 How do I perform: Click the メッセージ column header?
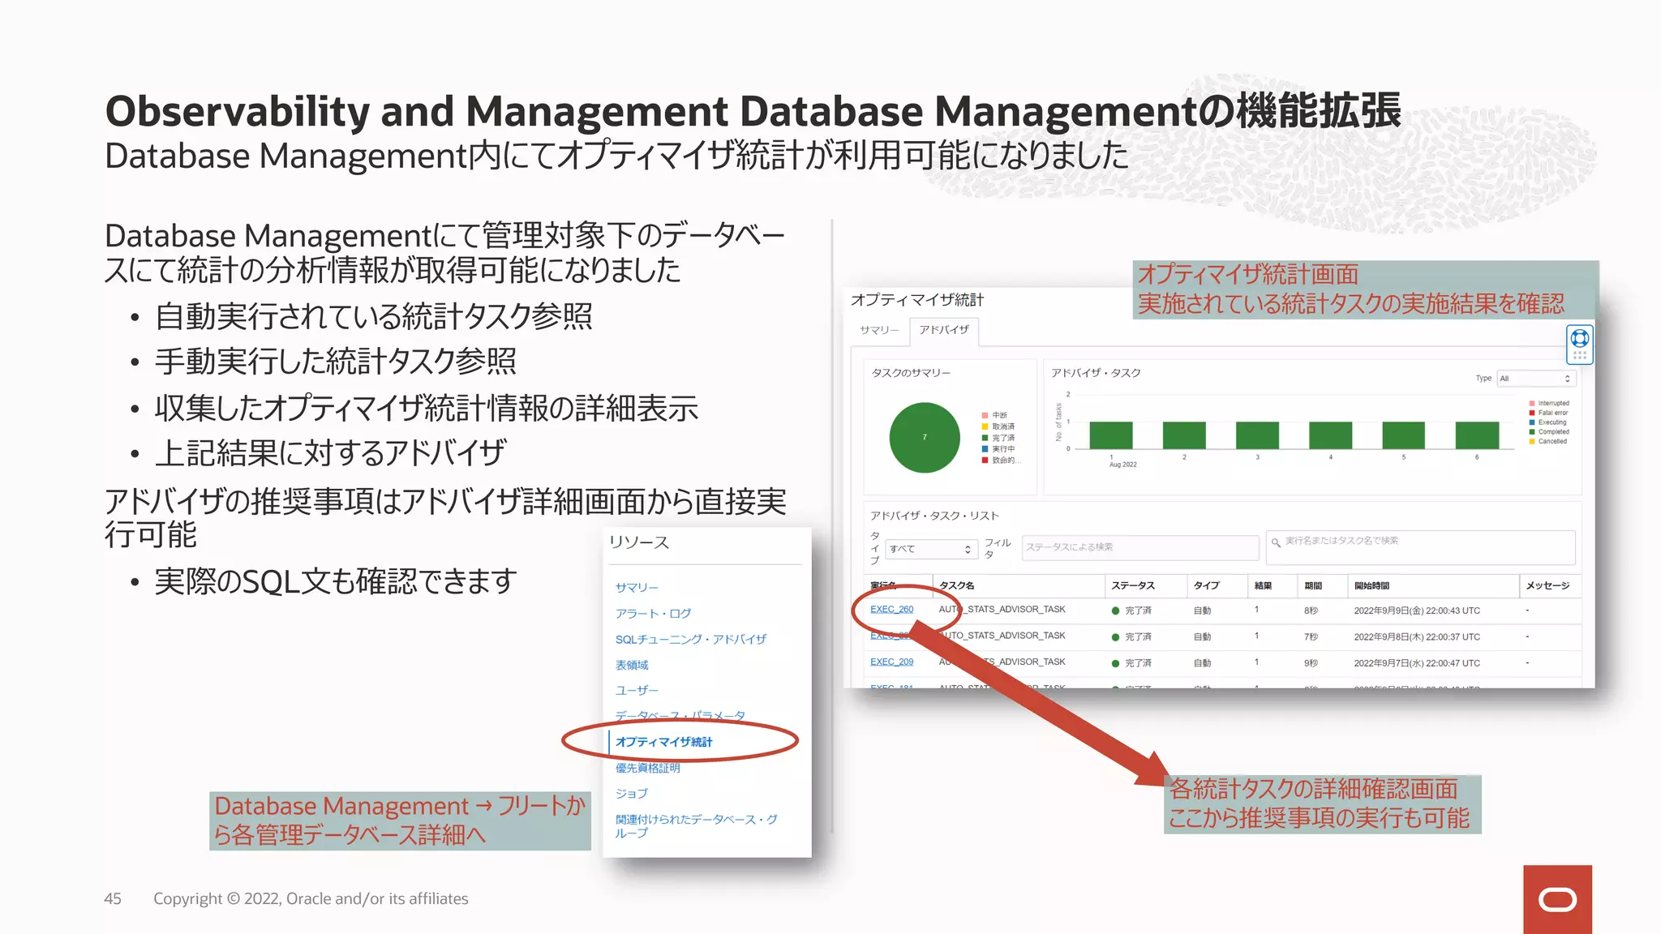tap(1547, 585)
